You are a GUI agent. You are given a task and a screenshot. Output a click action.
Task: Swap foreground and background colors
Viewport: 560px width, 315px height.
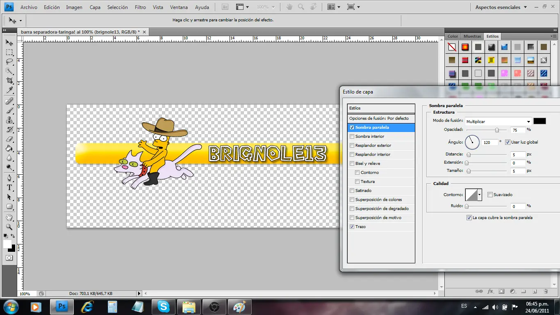click(13, 236)
